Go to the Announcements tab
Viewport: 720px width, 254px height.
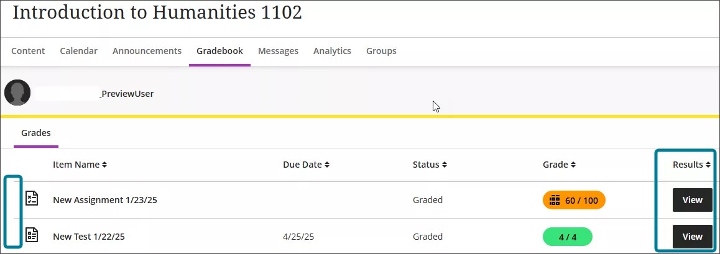coord(147,51)
